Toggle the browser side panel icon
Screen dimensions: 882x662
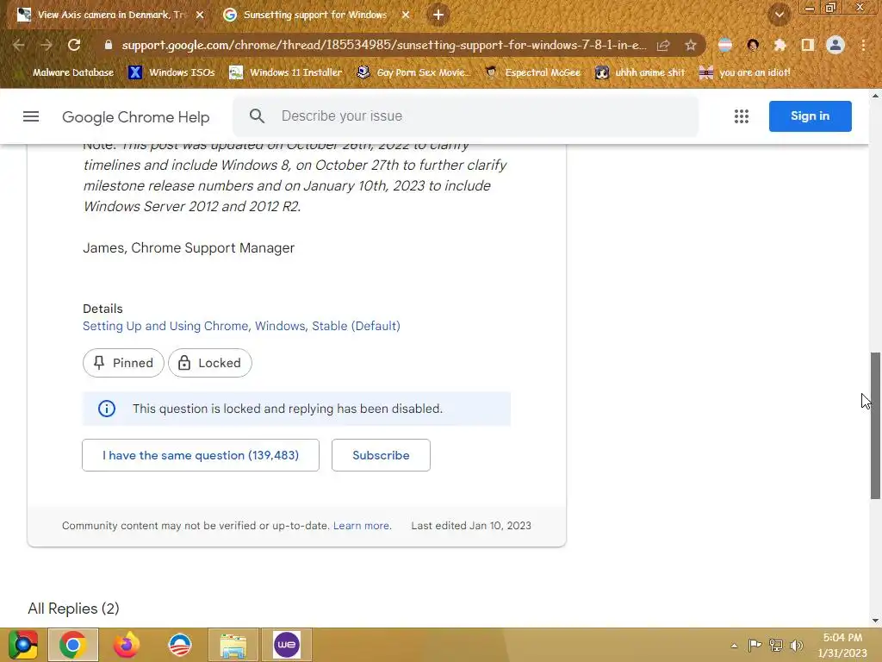tap(807, 45)
